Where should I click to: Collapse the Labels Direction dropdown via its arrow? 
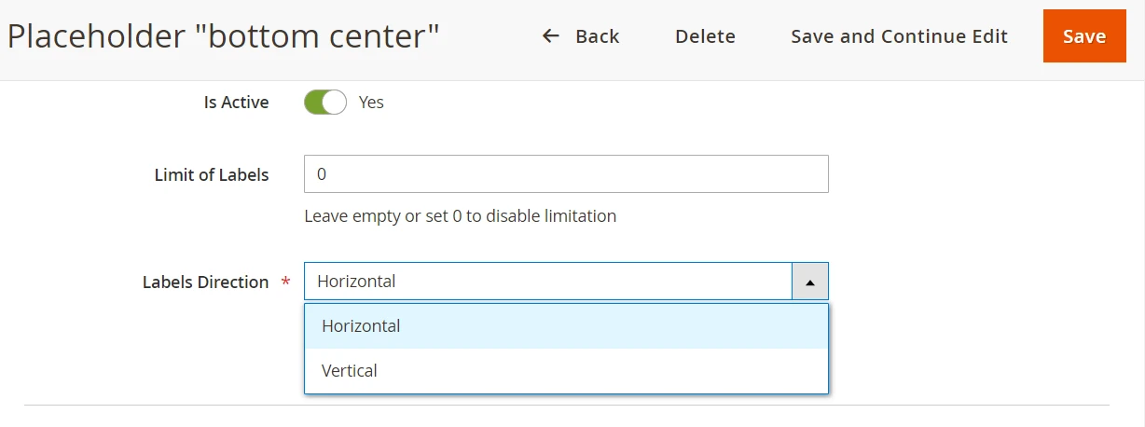pyautogui.click(x=809, y=282)
